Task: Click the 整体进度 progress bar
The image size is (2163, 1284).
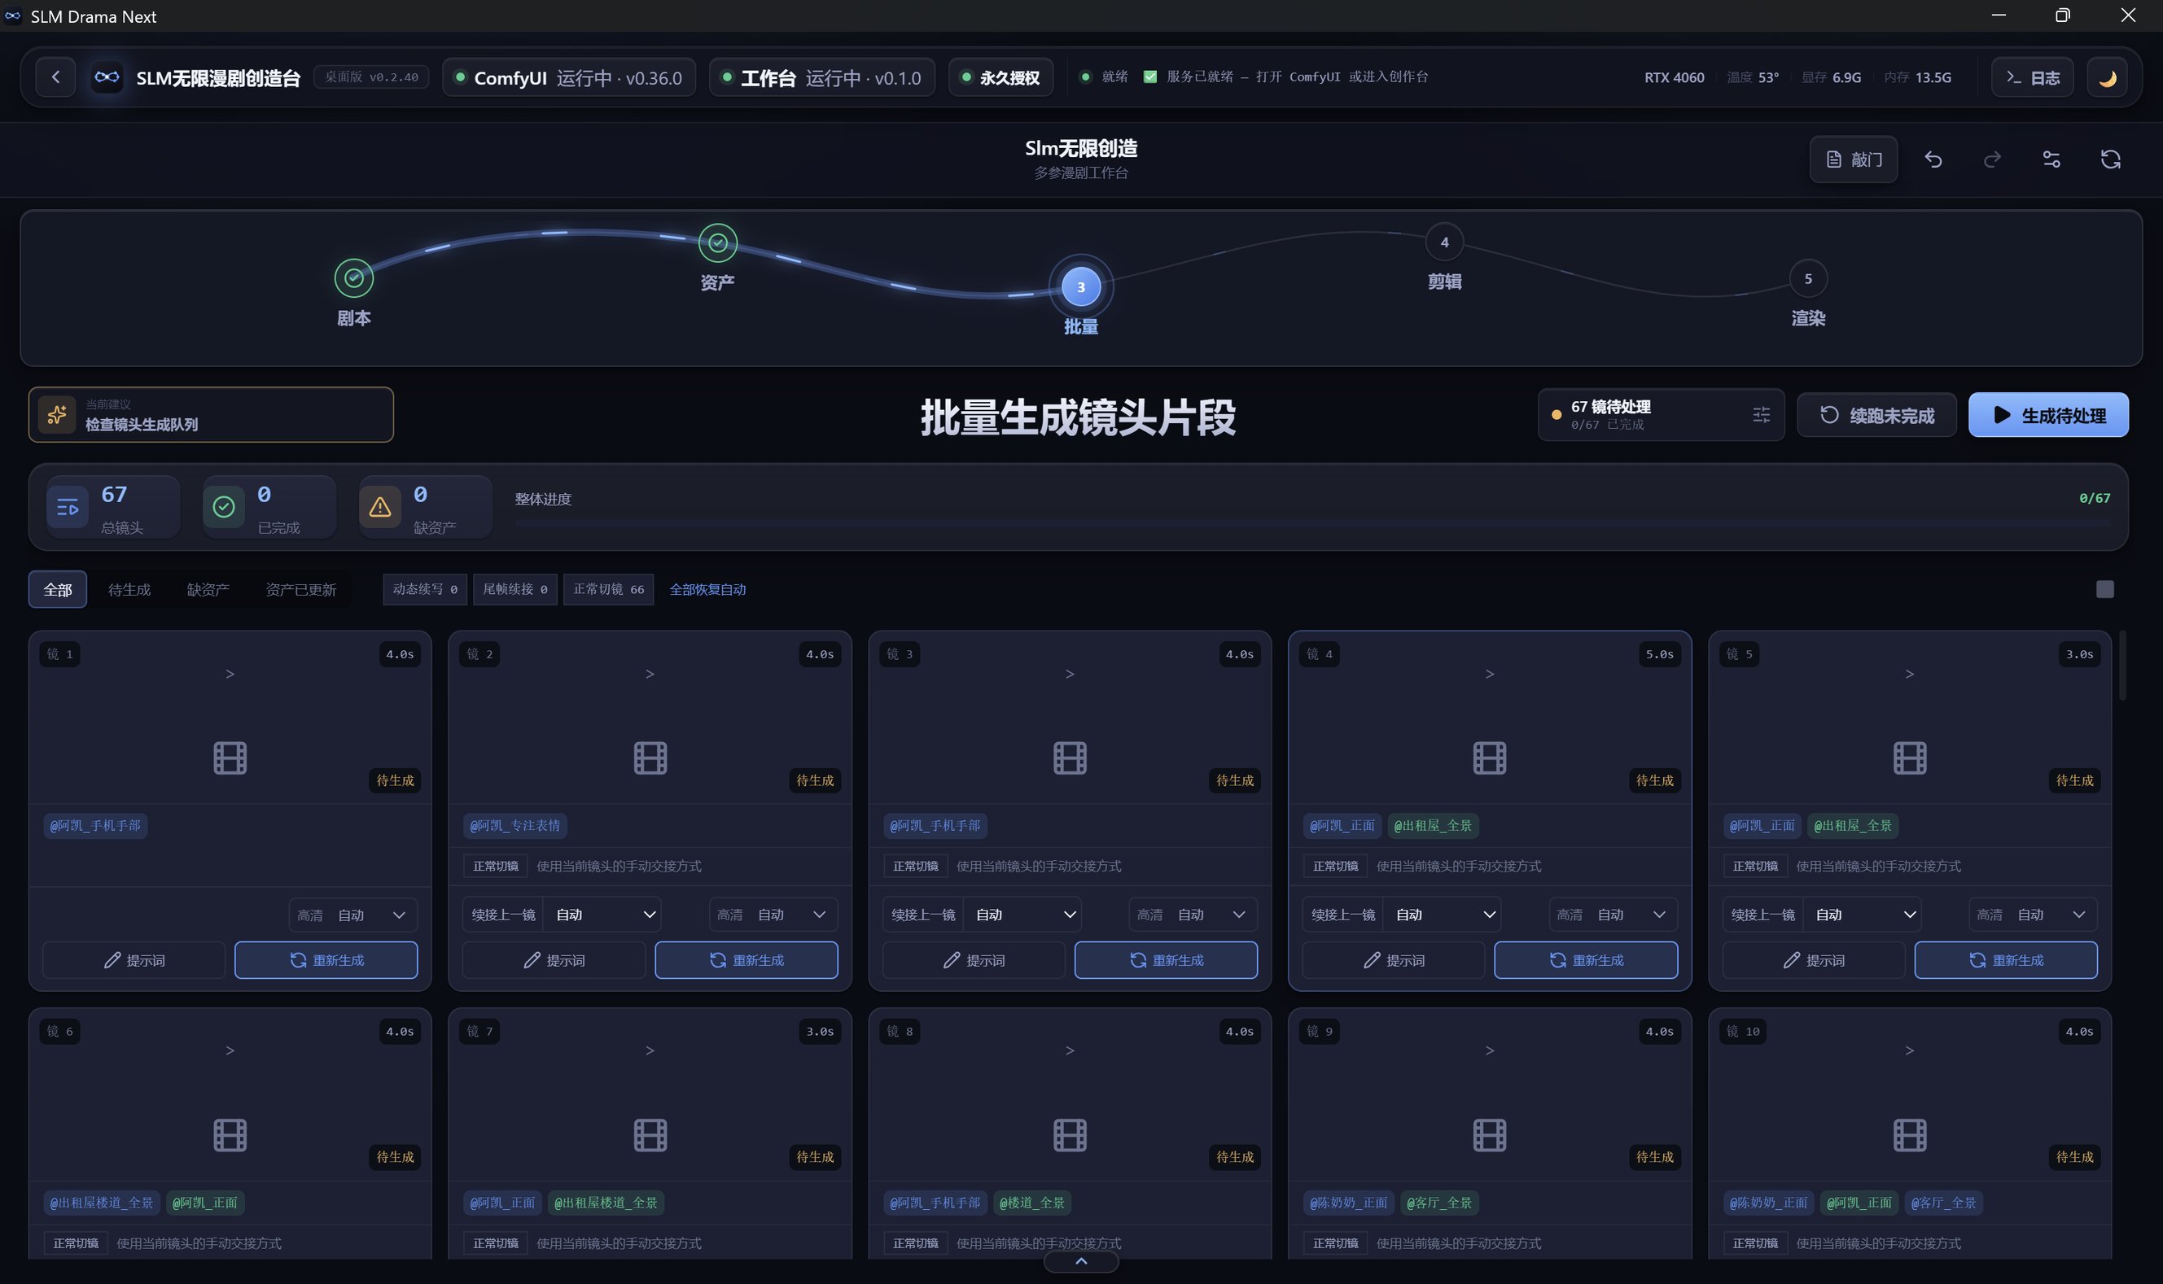Action: click(1312, 523)
